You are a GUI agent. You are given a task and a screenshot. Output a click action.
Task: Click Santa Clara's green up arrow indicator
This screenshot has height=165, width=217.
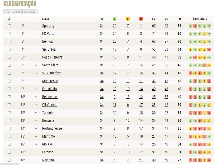pyautogui.click(x=36, y=65)
